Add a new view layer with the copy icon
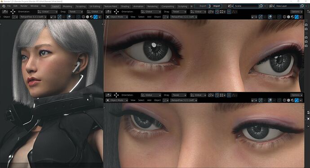 [302, 6]
